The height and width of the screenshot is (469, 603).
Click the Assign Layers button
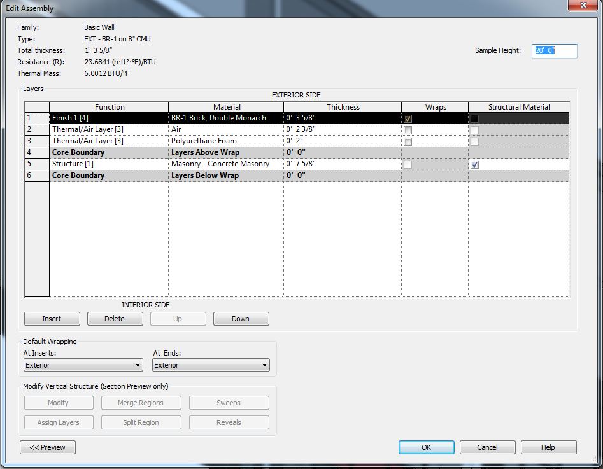tap(59, 422)
